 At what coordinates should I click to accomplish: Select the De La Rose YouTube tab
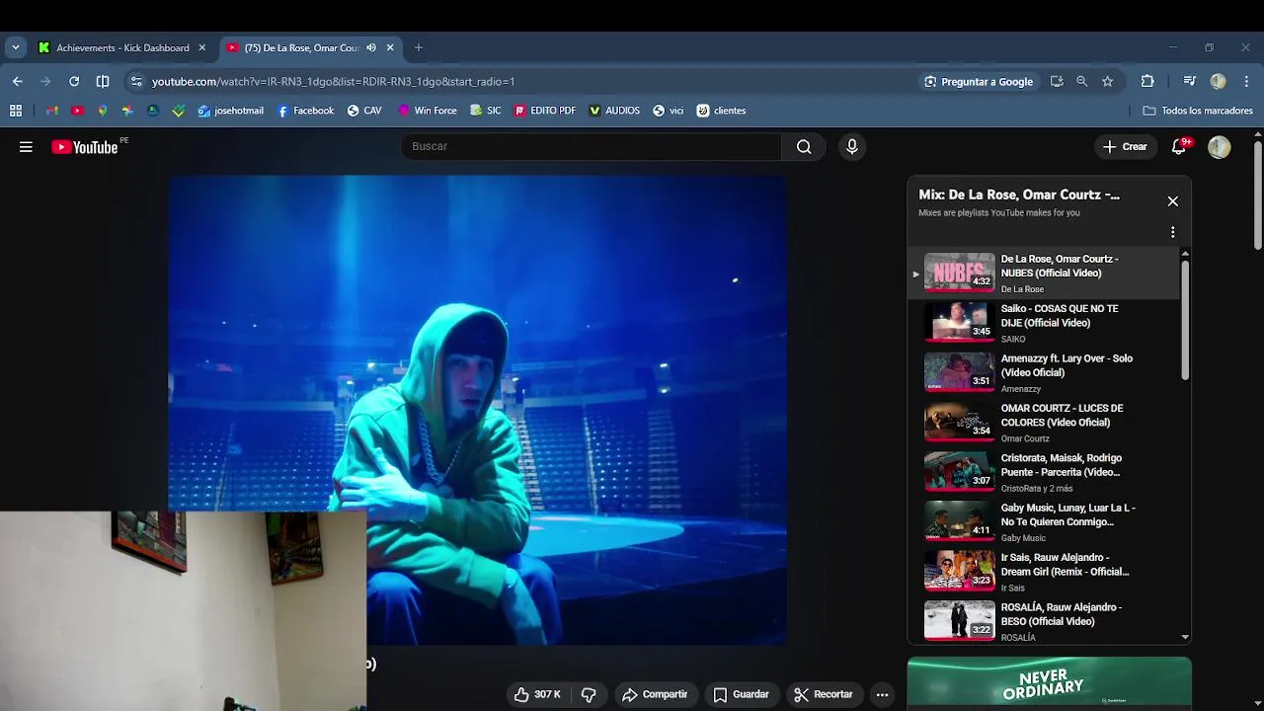[301, 47]
